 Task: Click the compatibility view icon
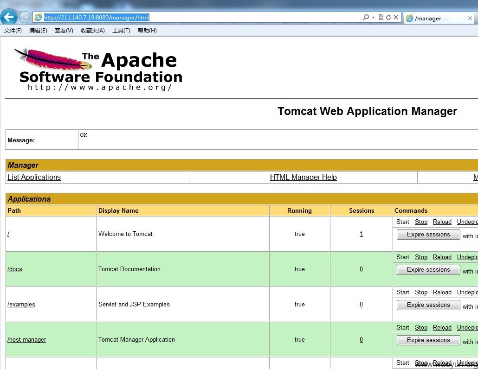point(381,17)
